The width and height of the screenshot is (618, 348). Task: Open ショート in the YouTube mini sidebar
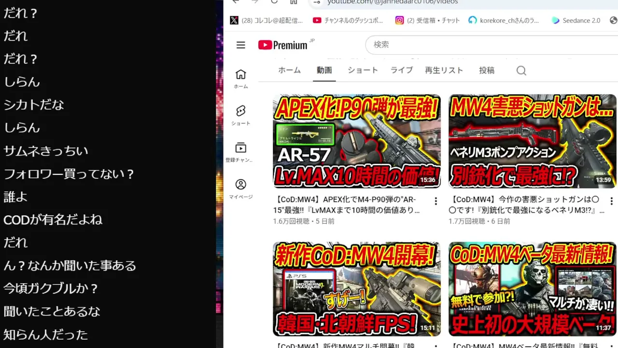pyautogui.click(x=240, y=116)
